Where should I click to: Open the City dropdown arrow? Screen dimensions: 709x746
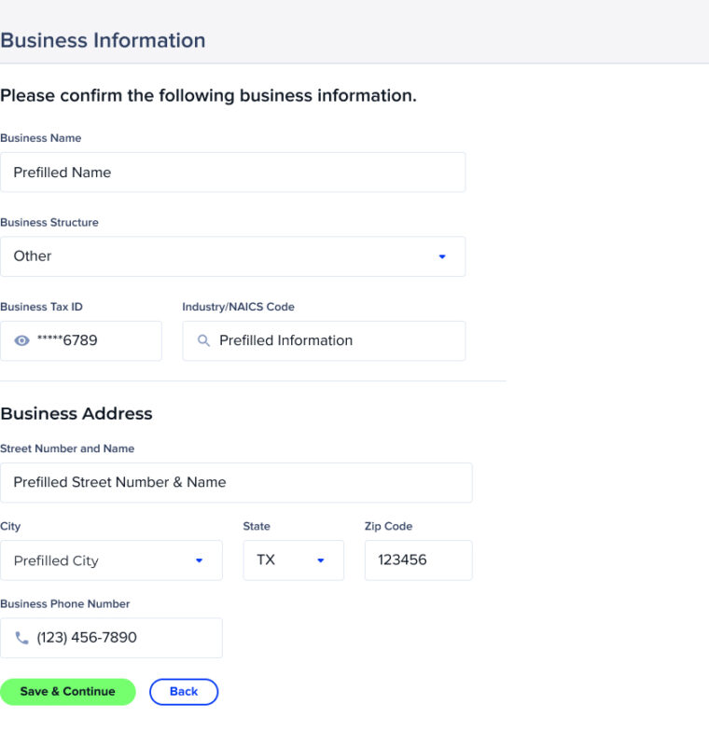[200, 560]
